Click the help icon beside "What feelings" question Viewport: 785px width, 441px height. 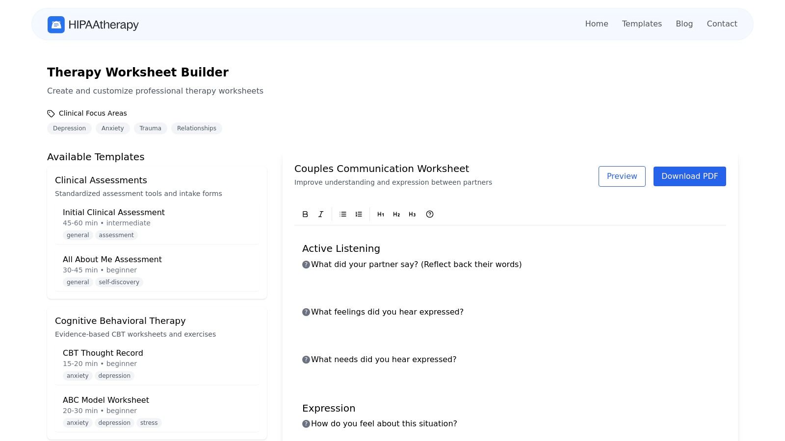click(306, 312)
